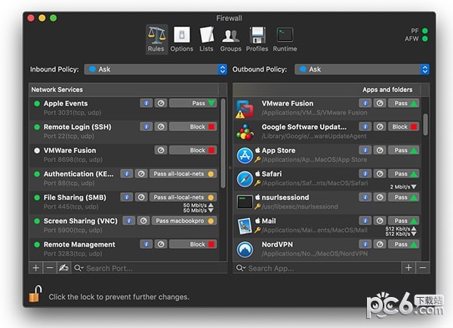
Task: Toggle File Sharing (SMB) status dot
Action: (37, 198)
